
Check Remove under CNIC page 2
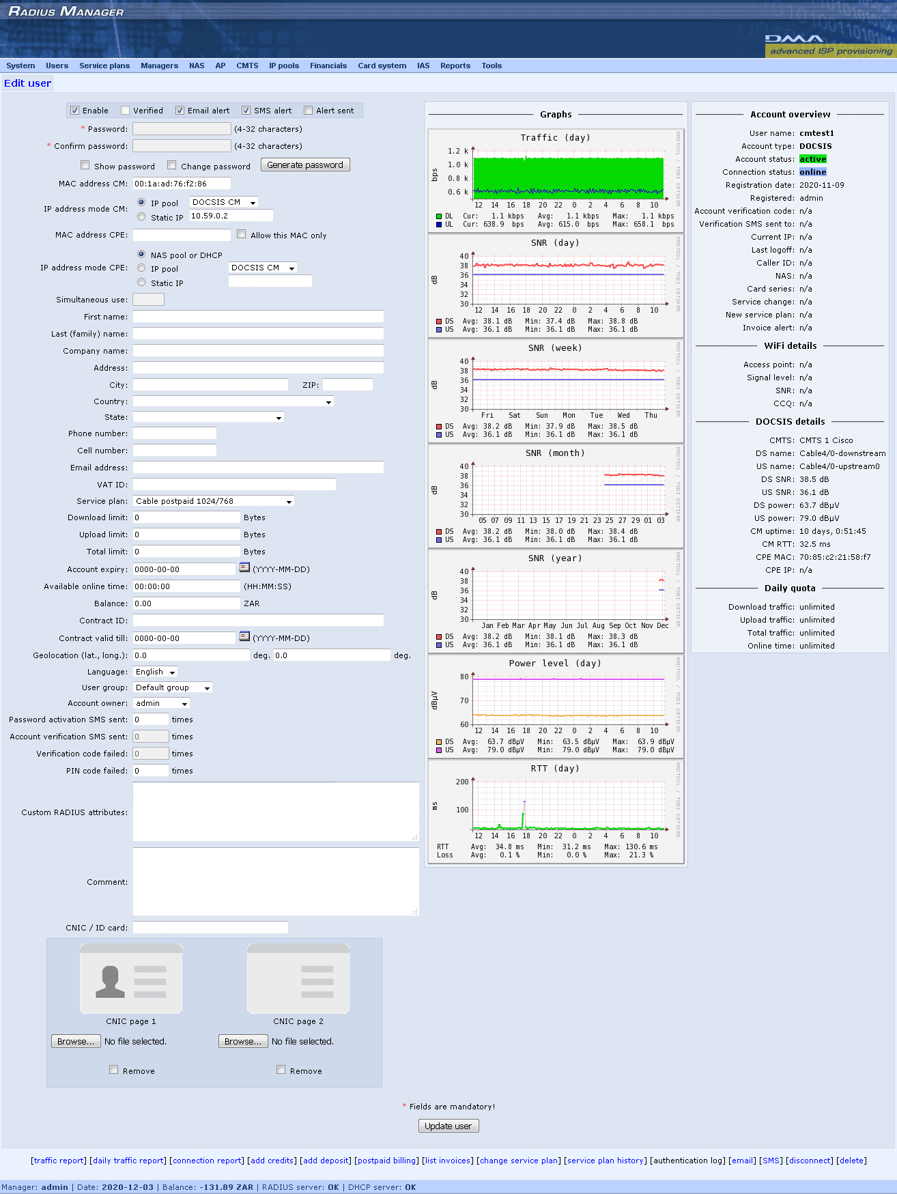(281, 1070)
